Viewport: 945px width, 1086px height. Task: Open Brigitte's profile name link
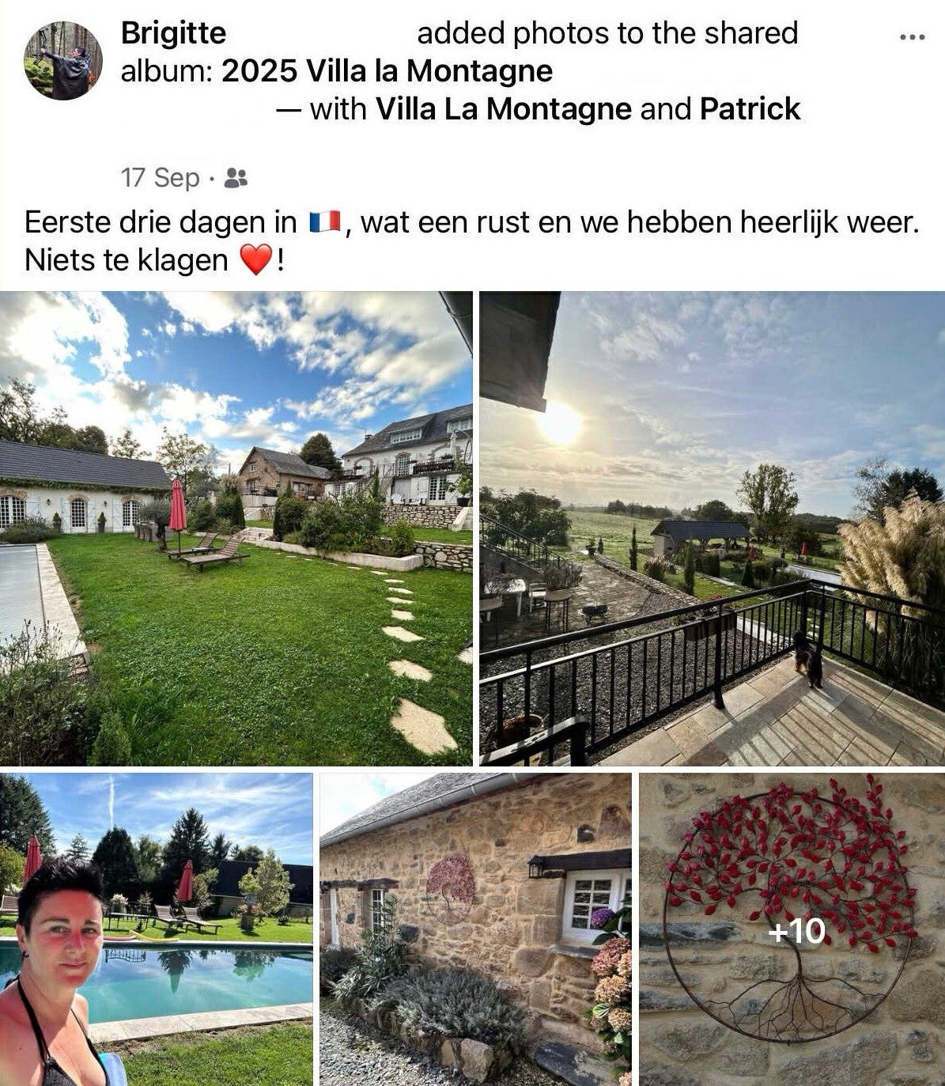pos(173,33)
